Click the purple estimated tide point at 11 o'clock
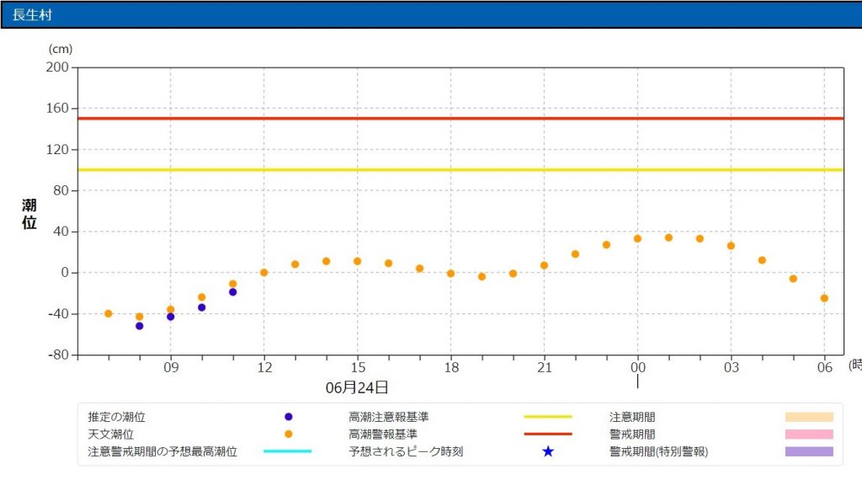The image size is (862, 480). 233,292
